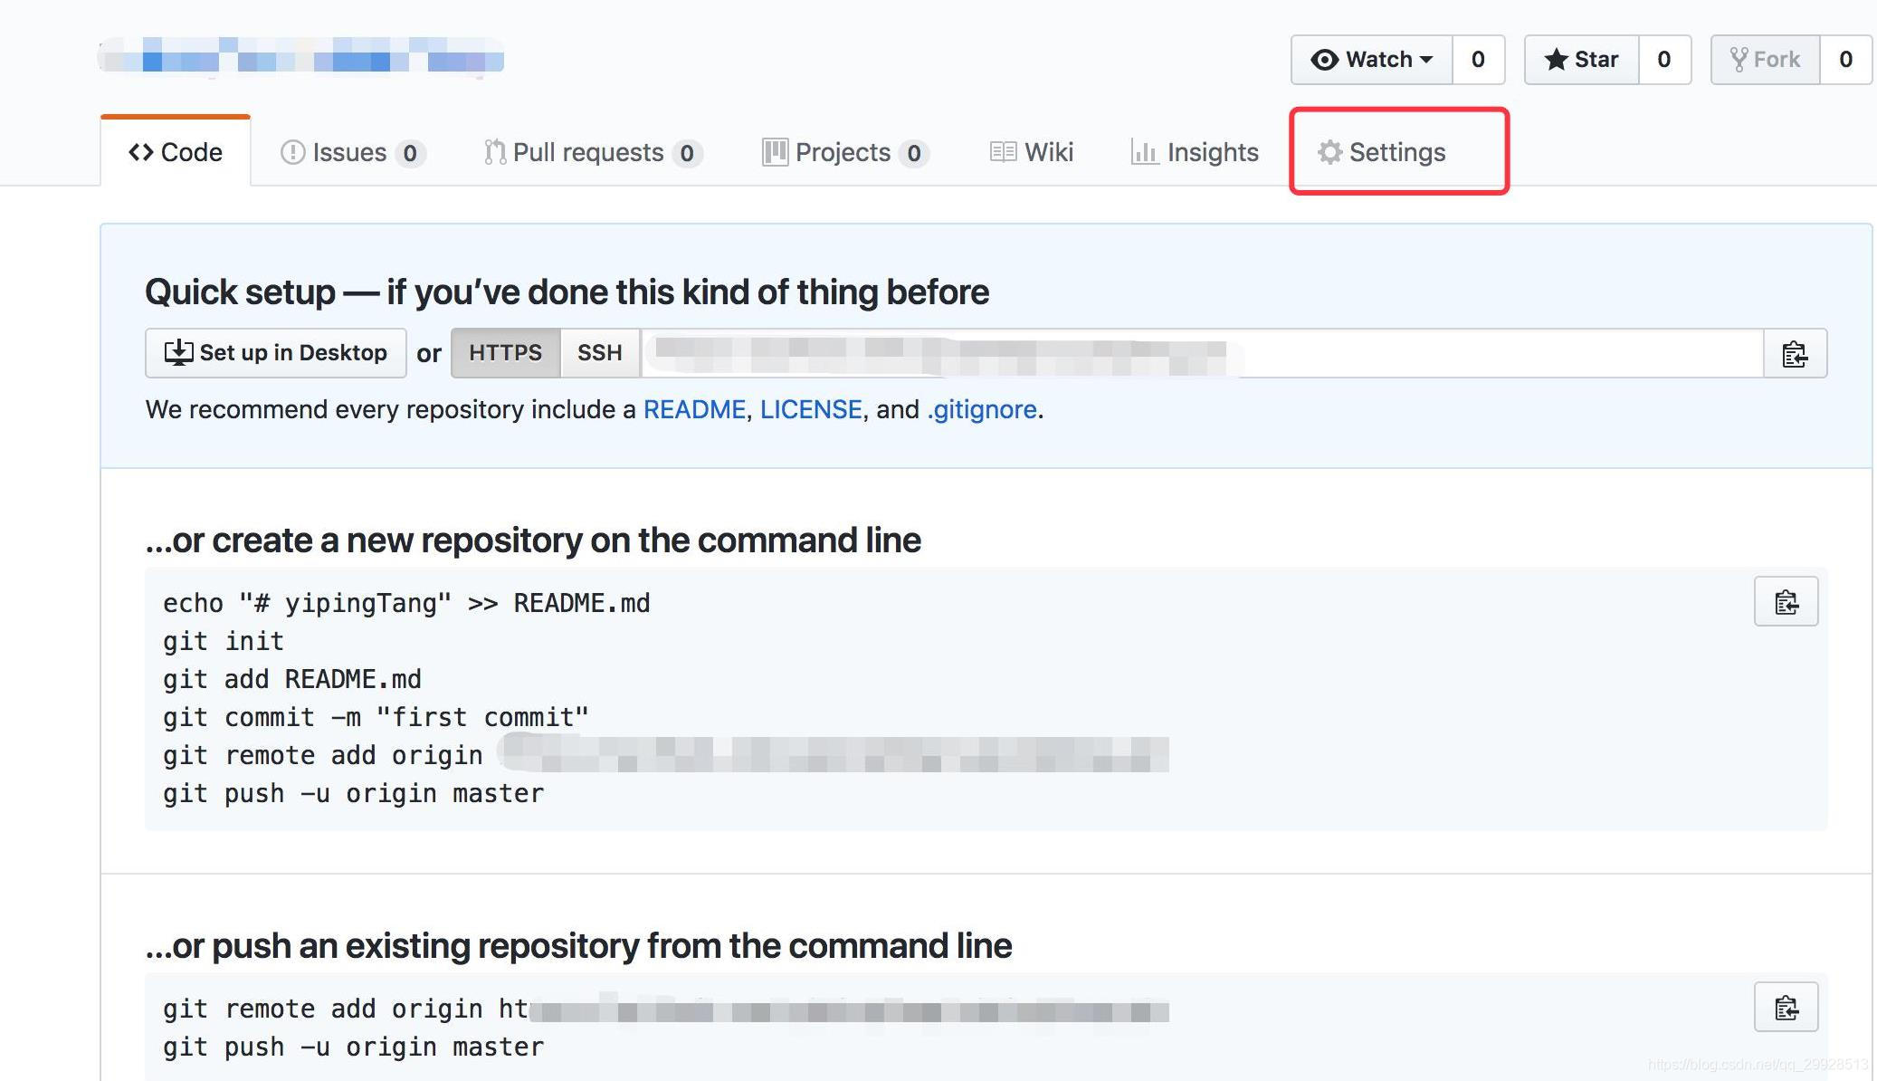Star this repository
Viewport: 1877px width, 1081px height.
[x=1581, y=60]
